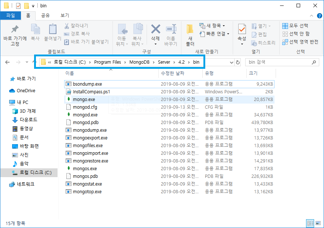The width and height of the screenshot is (324, 228).
Task: Select the Home ribbon tab
Action: point(28,15)
